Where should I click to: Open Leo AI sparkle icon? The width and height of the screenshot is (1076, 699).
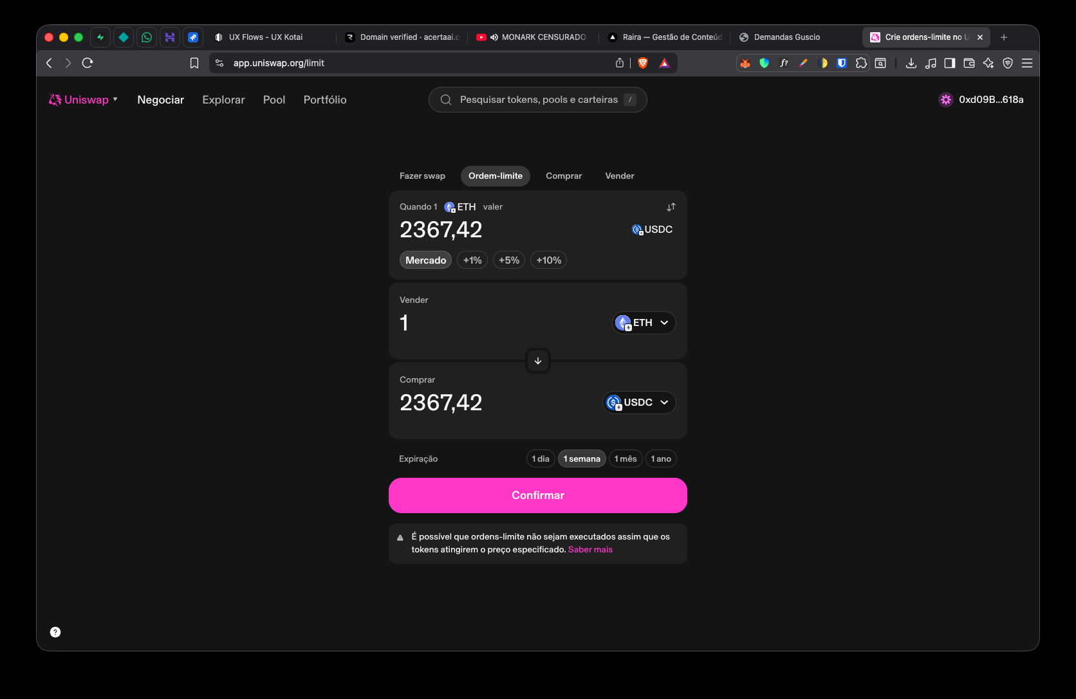coord(988,63)
